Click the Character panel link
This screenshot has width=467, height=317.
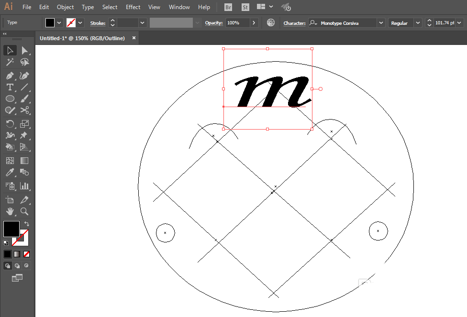[294, 23]
